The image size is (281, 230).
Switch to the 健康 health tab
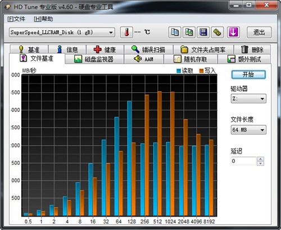coord(105,49)
